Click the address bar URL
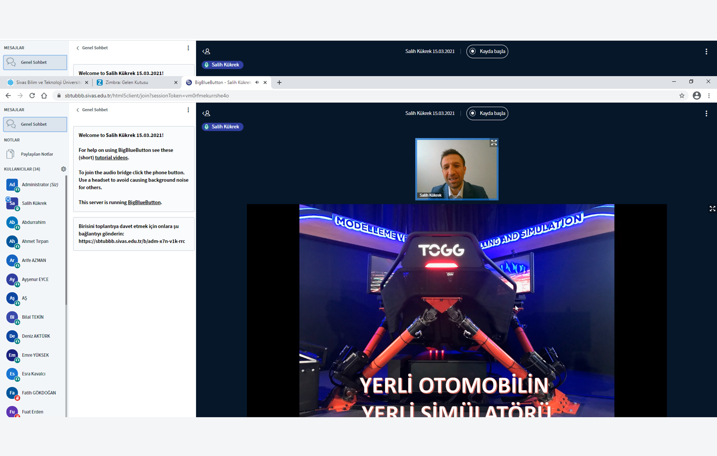Screen dimensions: 717x456 (x=147, y=96)
